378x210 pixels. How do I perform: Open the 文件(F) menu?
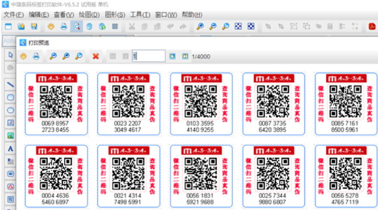14,15
